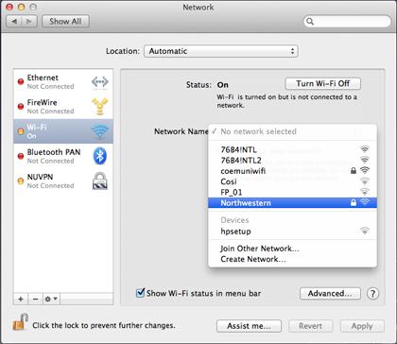Screen dimensions: 397x344
Task: Click 'Click the lock to prevent further changes' text
Action: (104, 325)
